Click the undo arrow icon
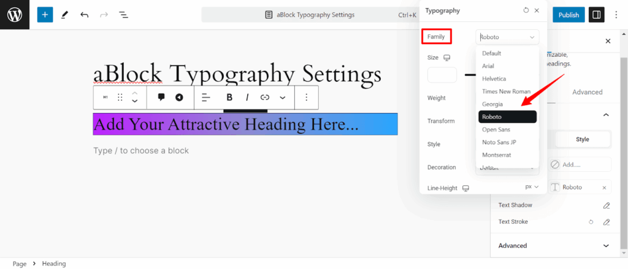The height and width of the screenshot is (269, 628). pos(84,15)
